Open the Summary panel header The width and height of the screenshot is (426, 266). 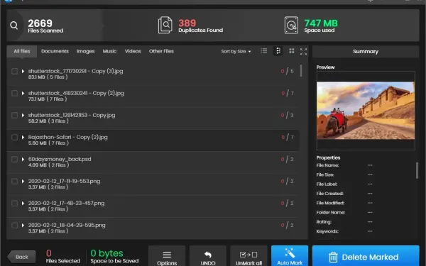click(x=366, y=52)
